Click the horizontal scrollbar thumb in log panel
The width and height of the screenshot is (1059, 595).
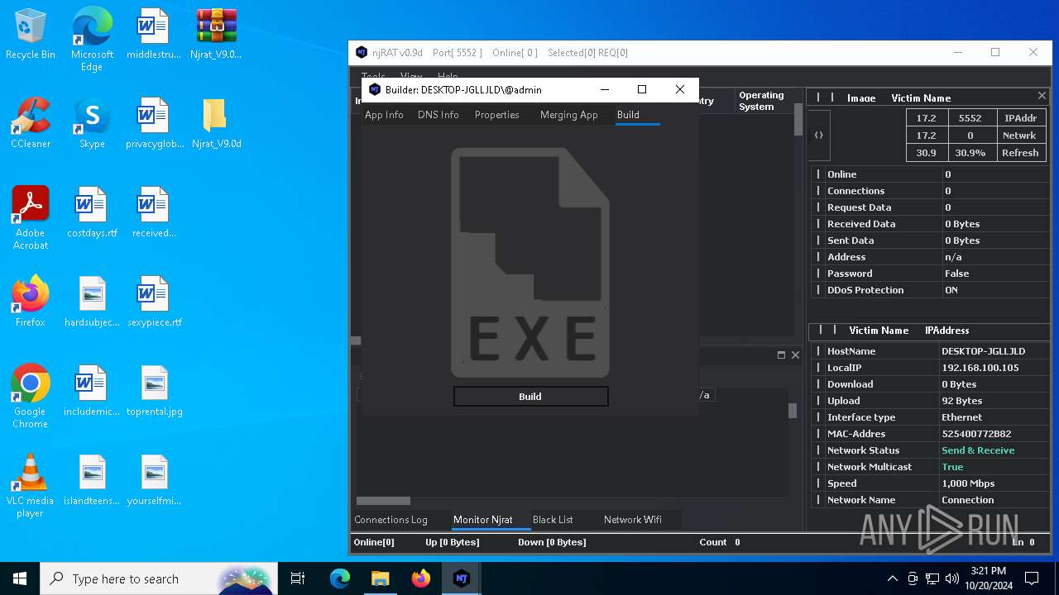click(x=383, y=501)
